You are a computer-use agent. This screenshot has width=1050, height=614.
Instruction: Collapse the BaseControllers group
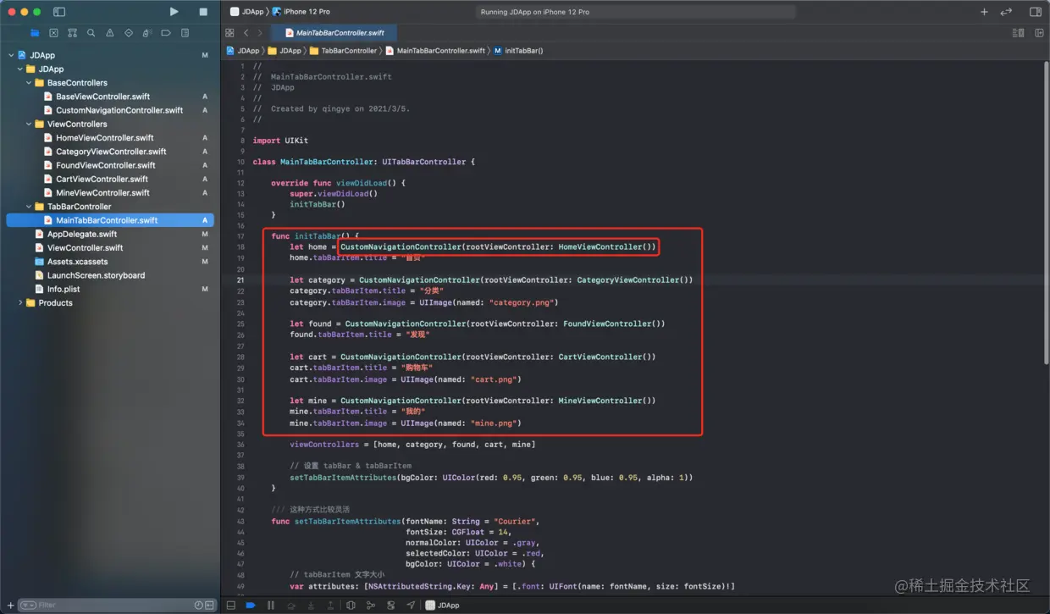point(30,83)
